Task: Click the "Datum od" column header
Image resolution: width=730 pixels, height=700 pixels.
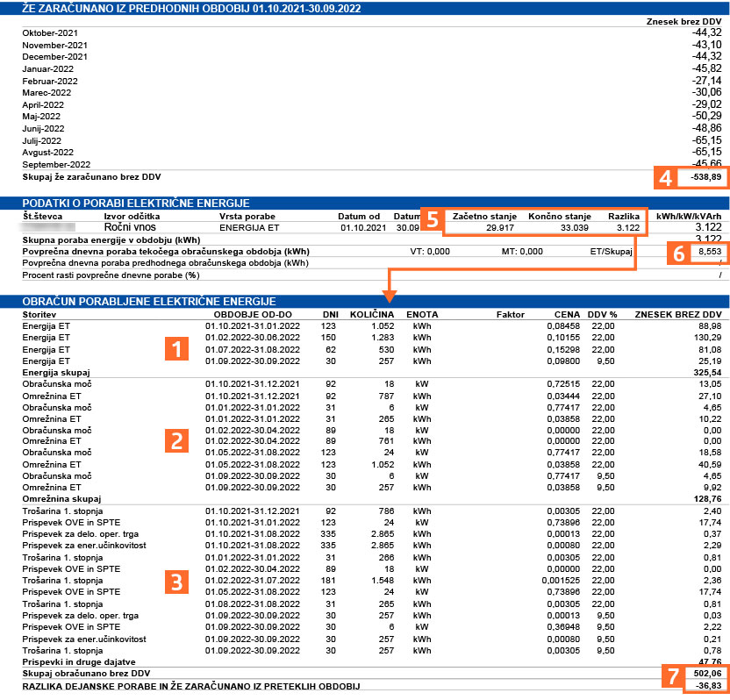Action: [x=359, y=217]
